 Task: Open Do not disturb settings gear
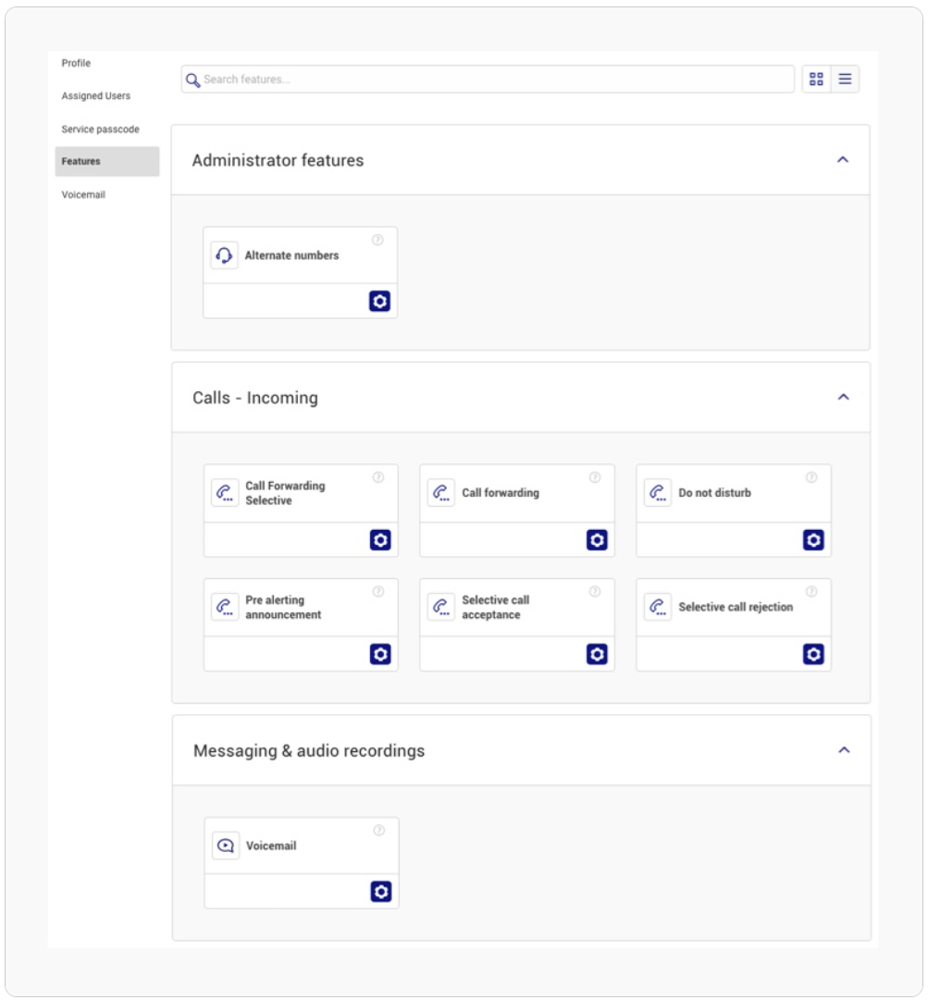[813, 540]
